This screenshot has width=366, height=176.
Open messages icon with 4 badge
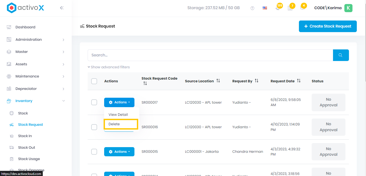pyautogui.click(x=302, y=8)
